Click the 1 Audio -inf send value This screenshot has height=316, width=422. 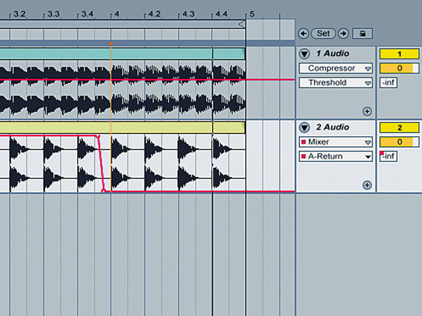(x=388, y=83)
